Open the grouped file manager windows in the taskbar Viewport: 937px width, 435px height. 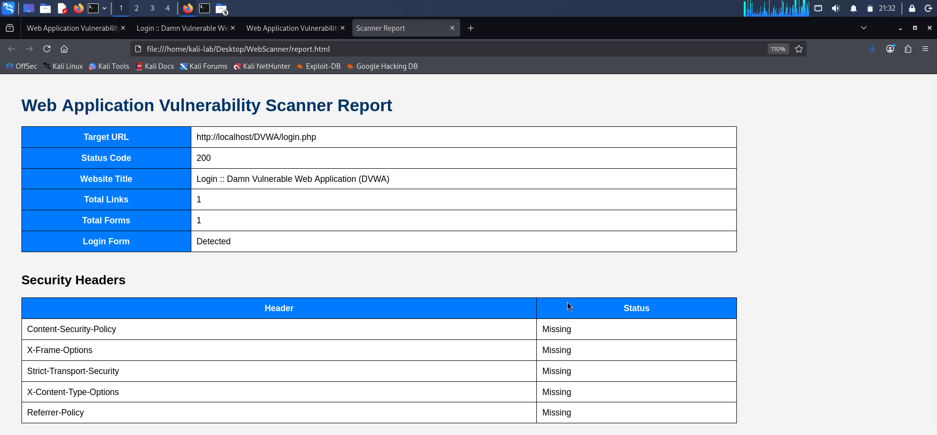tap(222, 9)
